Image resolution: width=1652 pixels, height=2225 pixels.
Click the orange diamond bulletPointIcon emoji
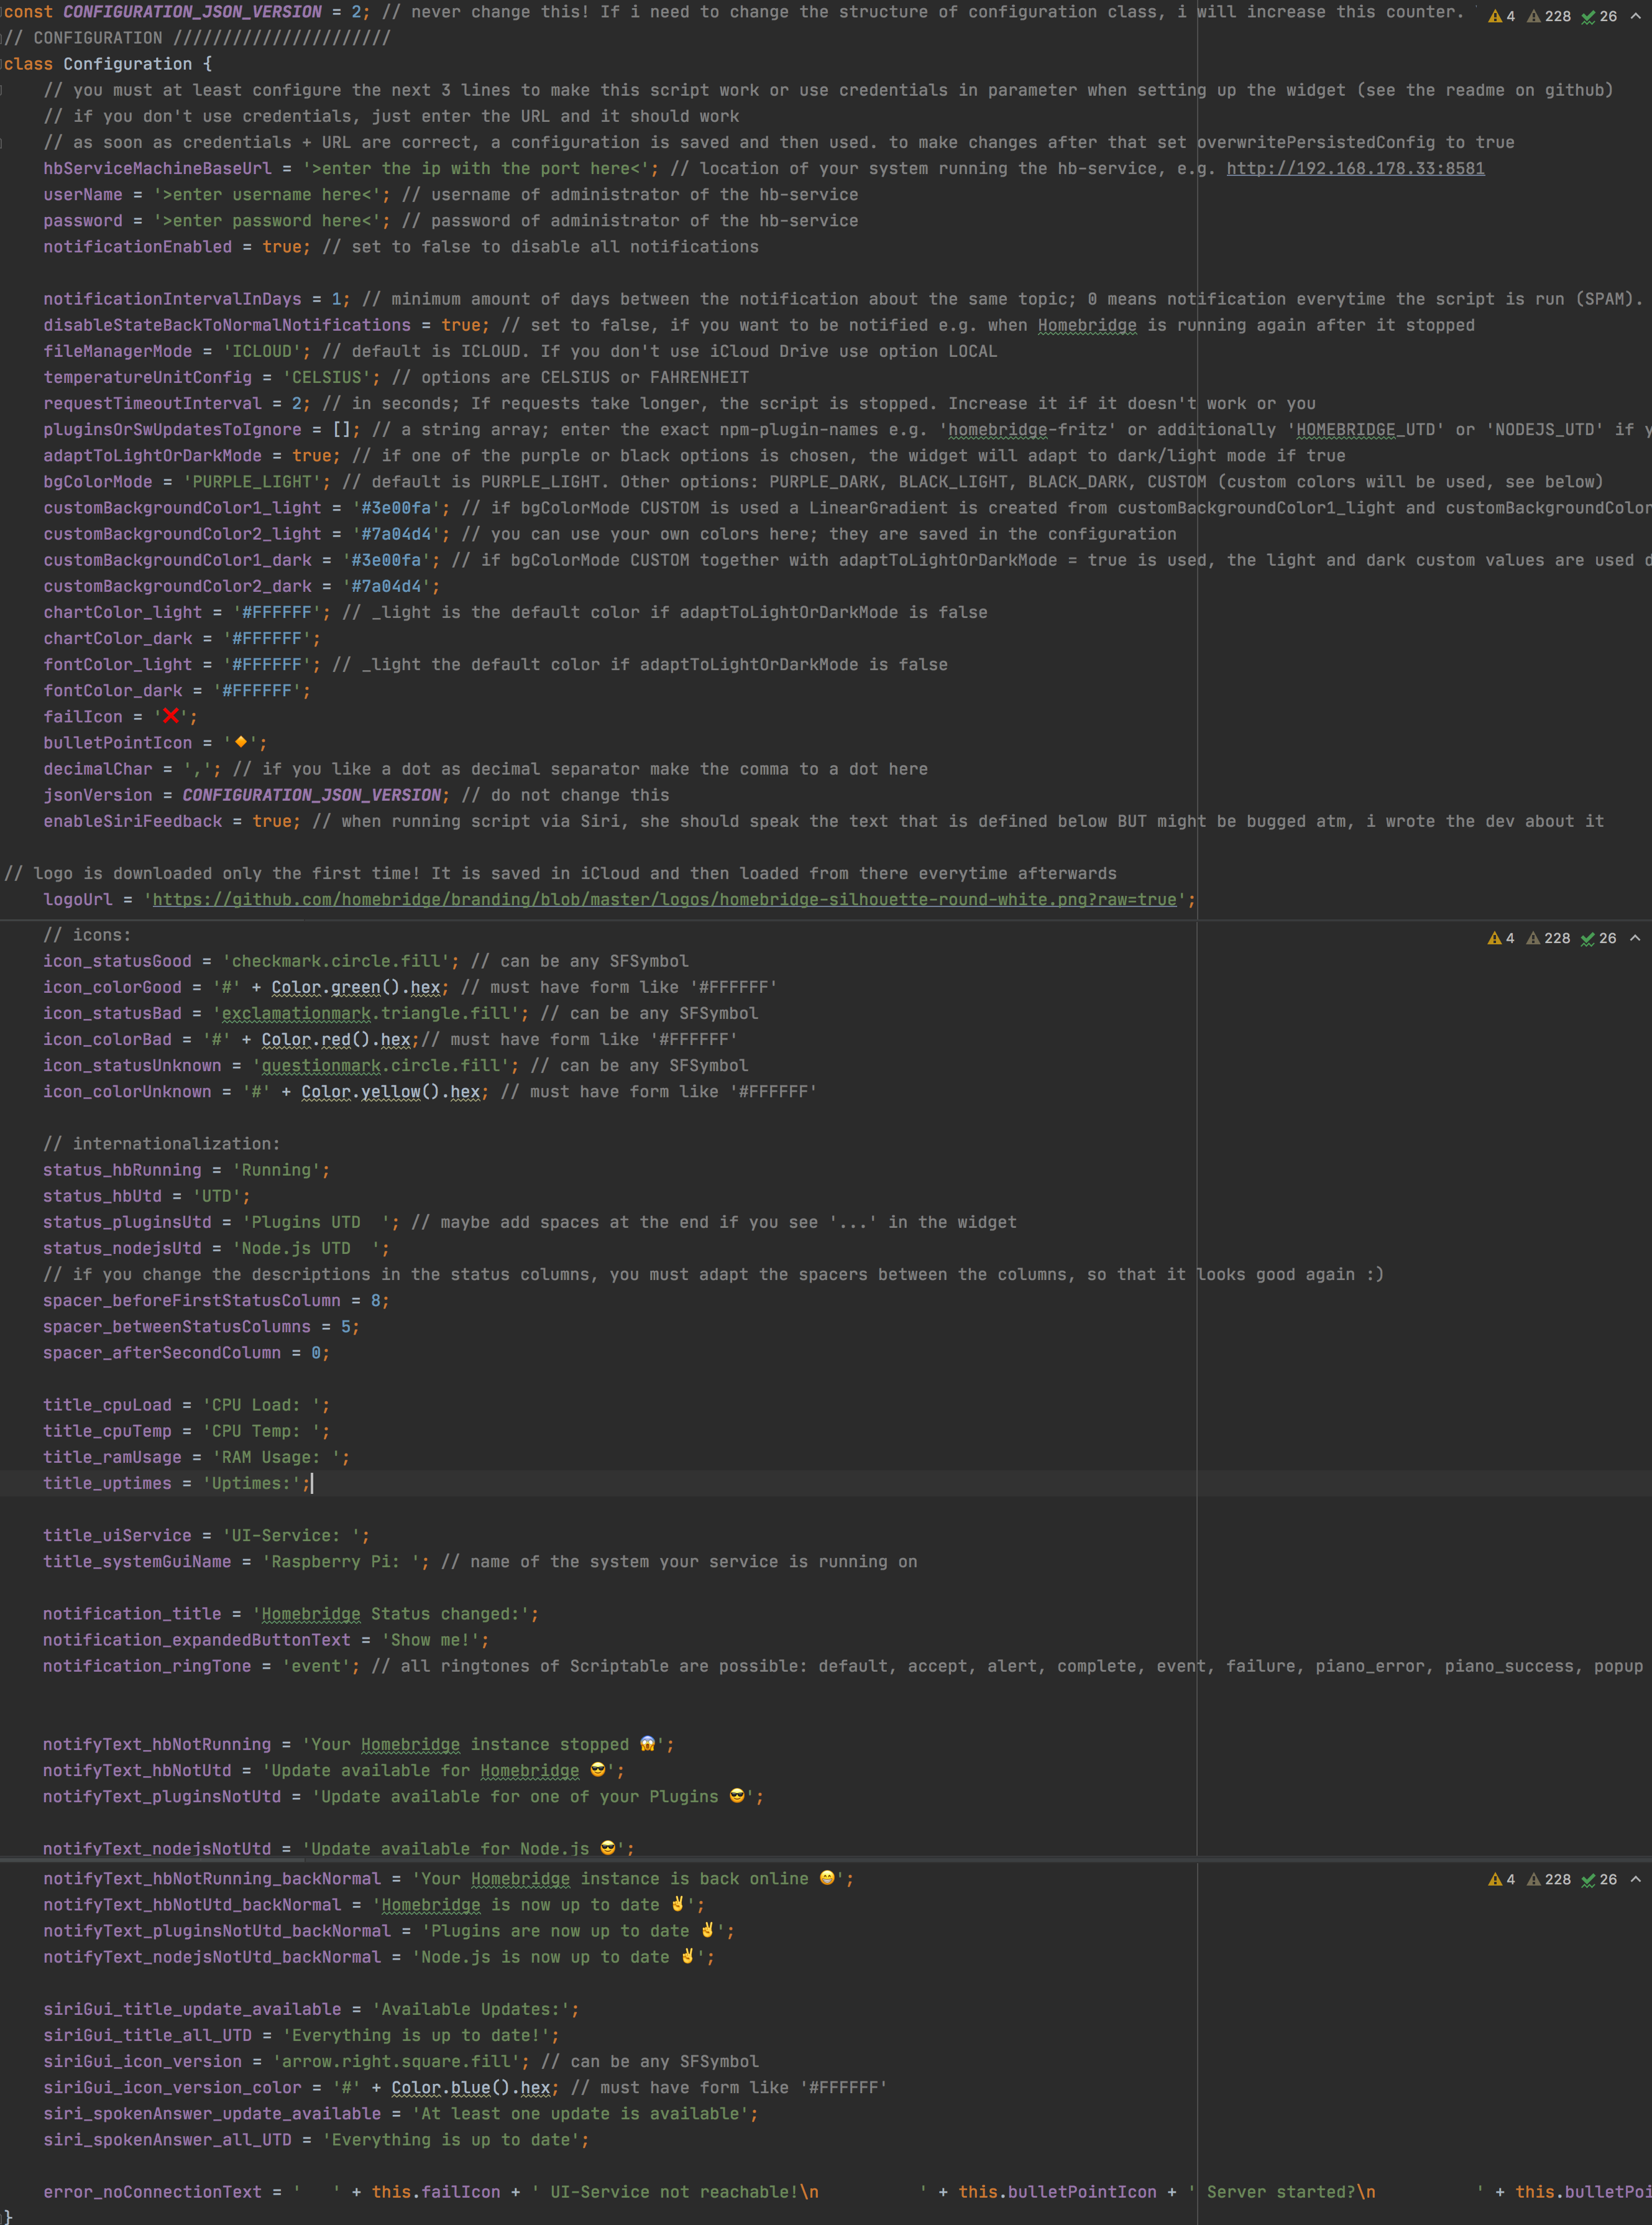point(241,742)
